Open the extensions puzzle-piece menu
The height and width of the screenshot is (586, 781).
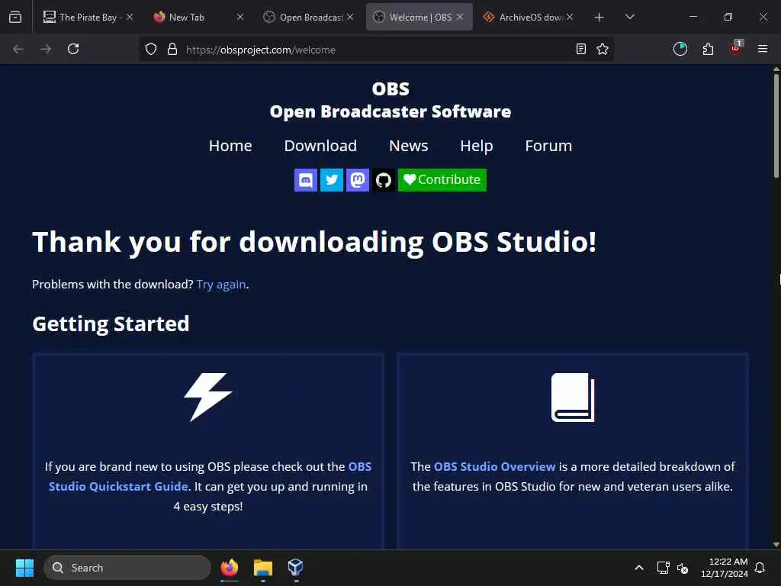708,49
